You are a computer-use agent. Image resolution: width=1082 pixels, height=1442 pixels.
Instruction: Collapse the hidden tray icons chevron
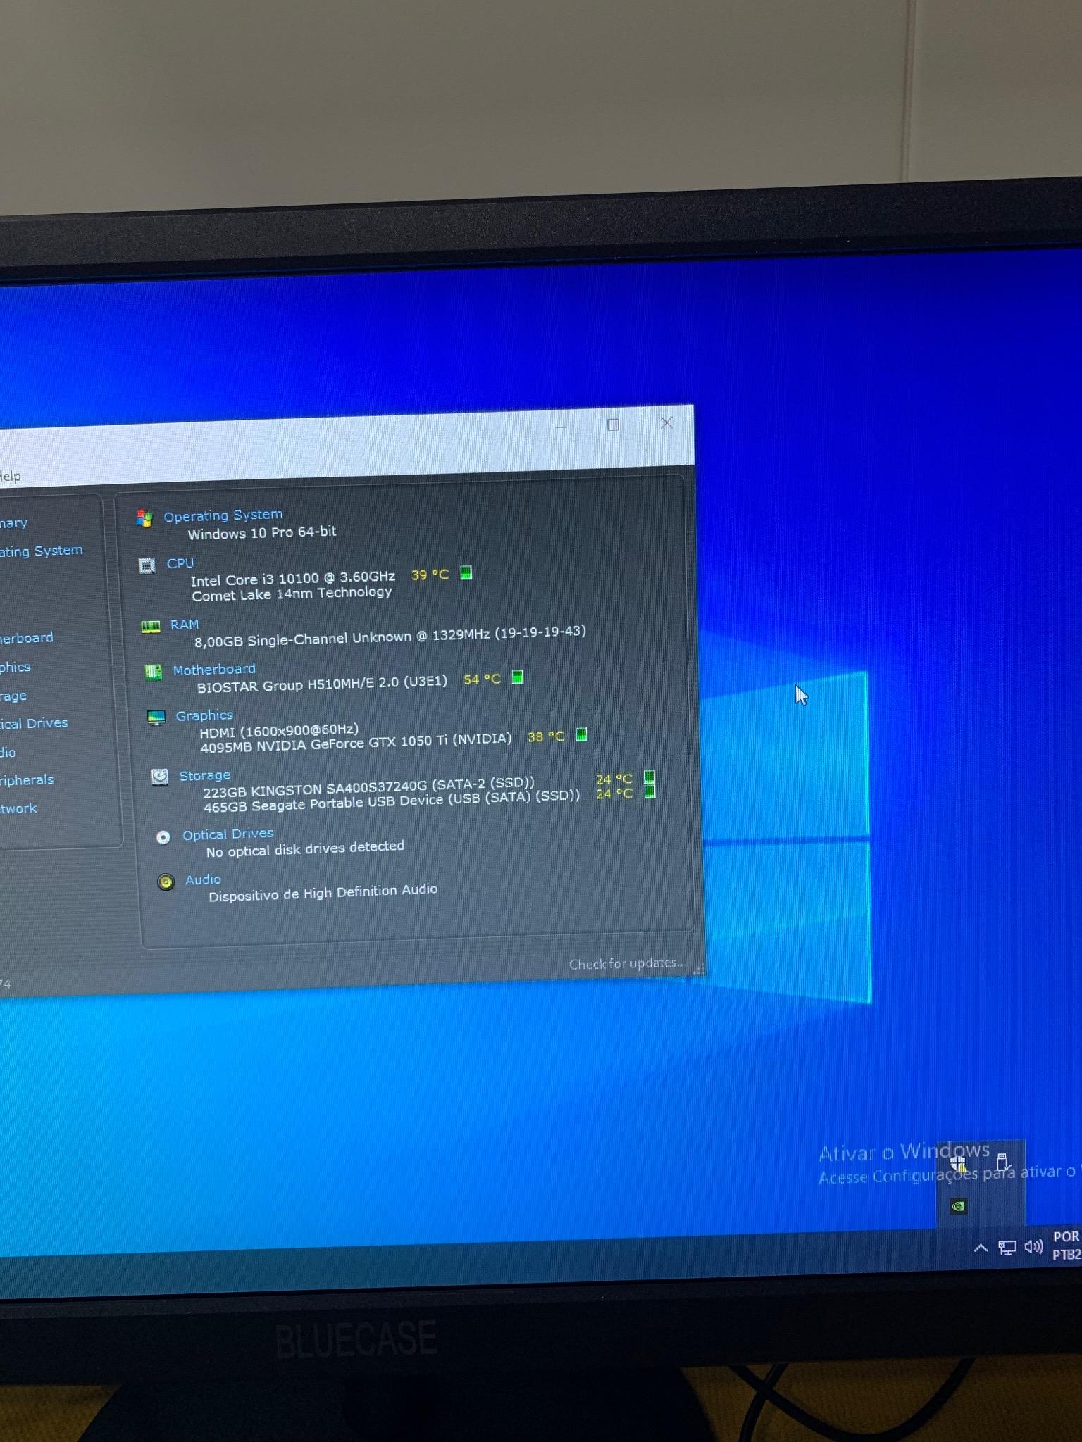[981, 1248]
